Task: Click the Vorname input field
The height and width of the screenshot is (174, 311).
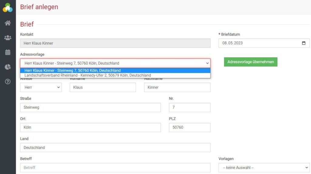Action: 103,87
